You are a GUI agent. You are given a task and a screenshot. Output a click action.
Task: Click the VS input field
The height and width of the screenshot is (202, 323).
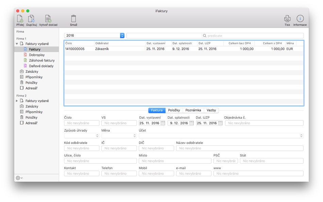(119, 123)
